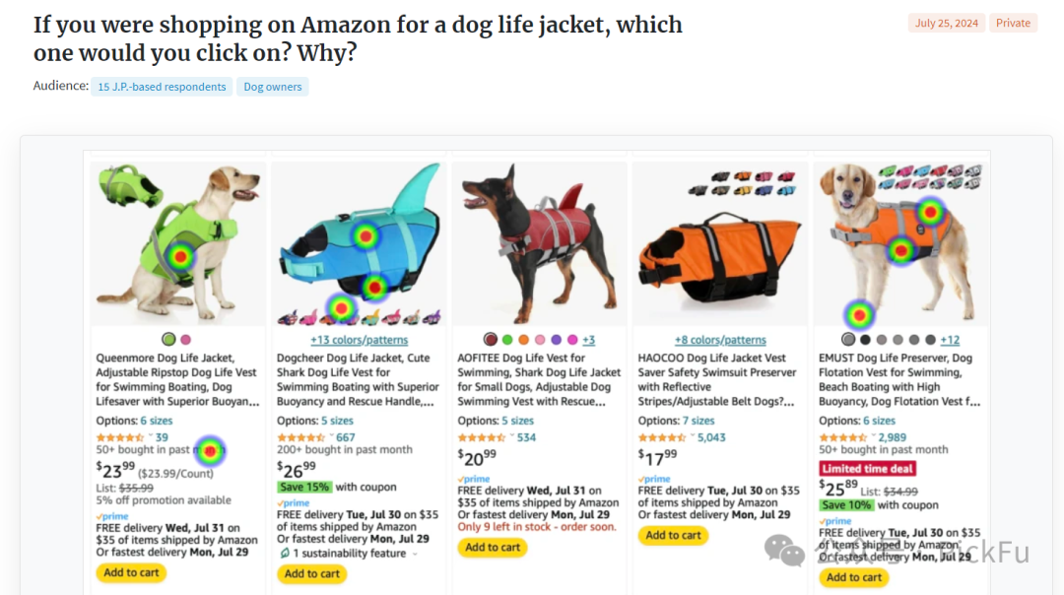The width and height of the screenshot is (1064, 595).
Task: Open the "7 sizes" options link
Action: click(698, 421)
